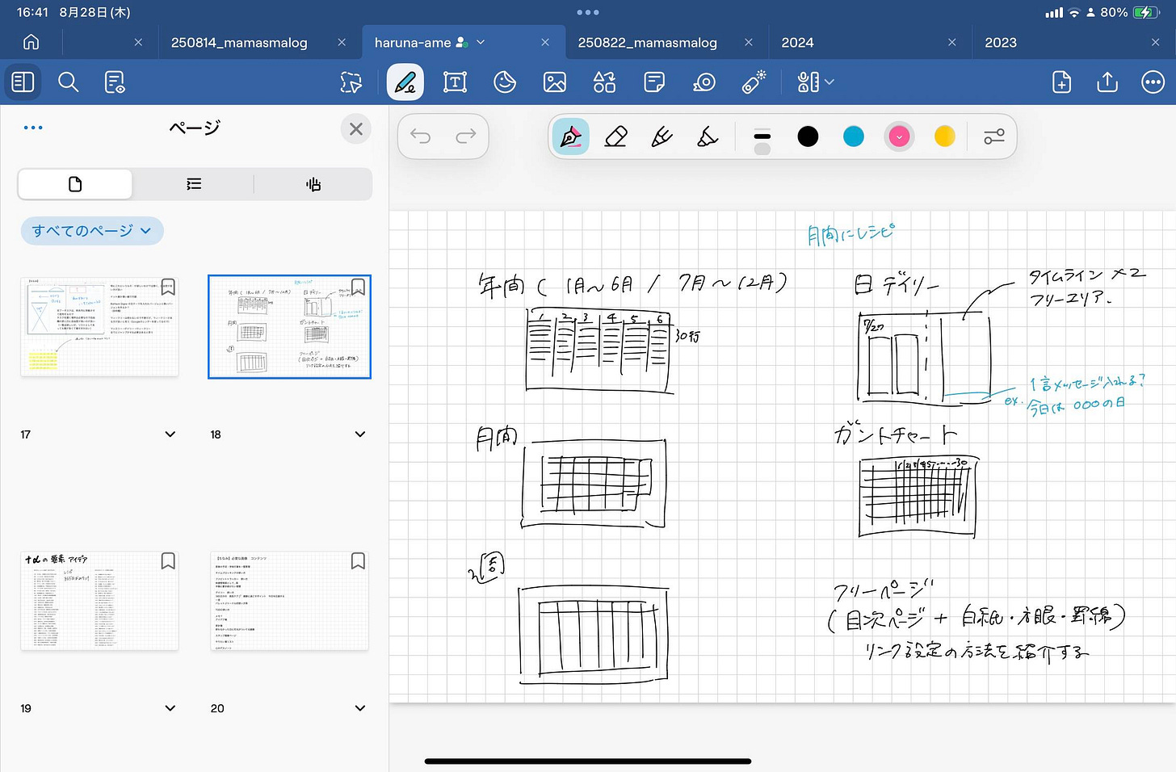The width and height of the screenshot is (1176, 772).
Task: Open the share export button
Action: [x=1107, y=82]
